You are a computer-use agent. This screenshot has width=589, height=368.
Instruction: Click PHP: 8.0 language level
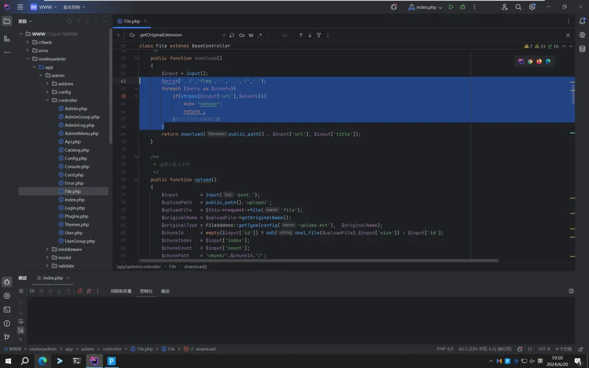[x=445, y=349]
